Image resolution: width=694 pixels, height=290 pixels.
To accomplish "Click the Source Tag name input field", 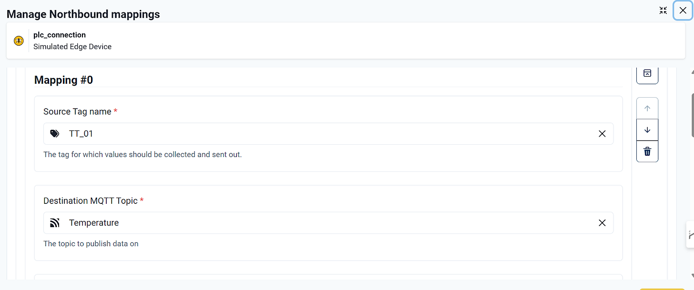I will [x=328, y=134].
